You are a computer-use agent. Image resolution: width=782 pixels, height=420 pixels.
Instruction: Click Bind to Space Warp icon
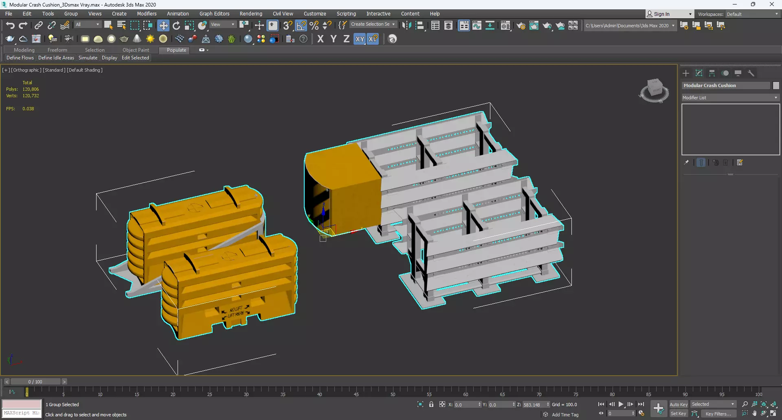point(65,26)
